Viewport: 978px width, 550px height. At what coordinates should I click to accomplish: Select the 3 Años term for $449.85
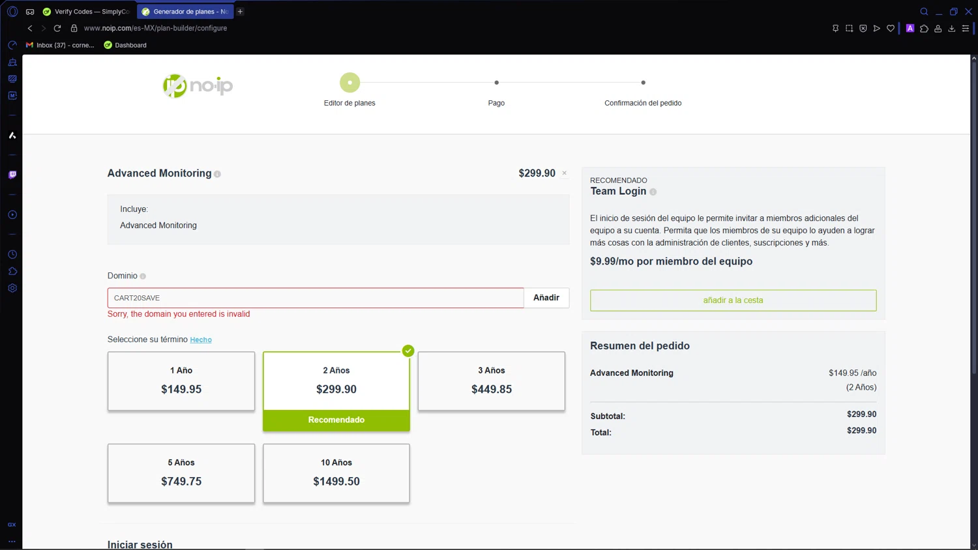coord(492,381)
